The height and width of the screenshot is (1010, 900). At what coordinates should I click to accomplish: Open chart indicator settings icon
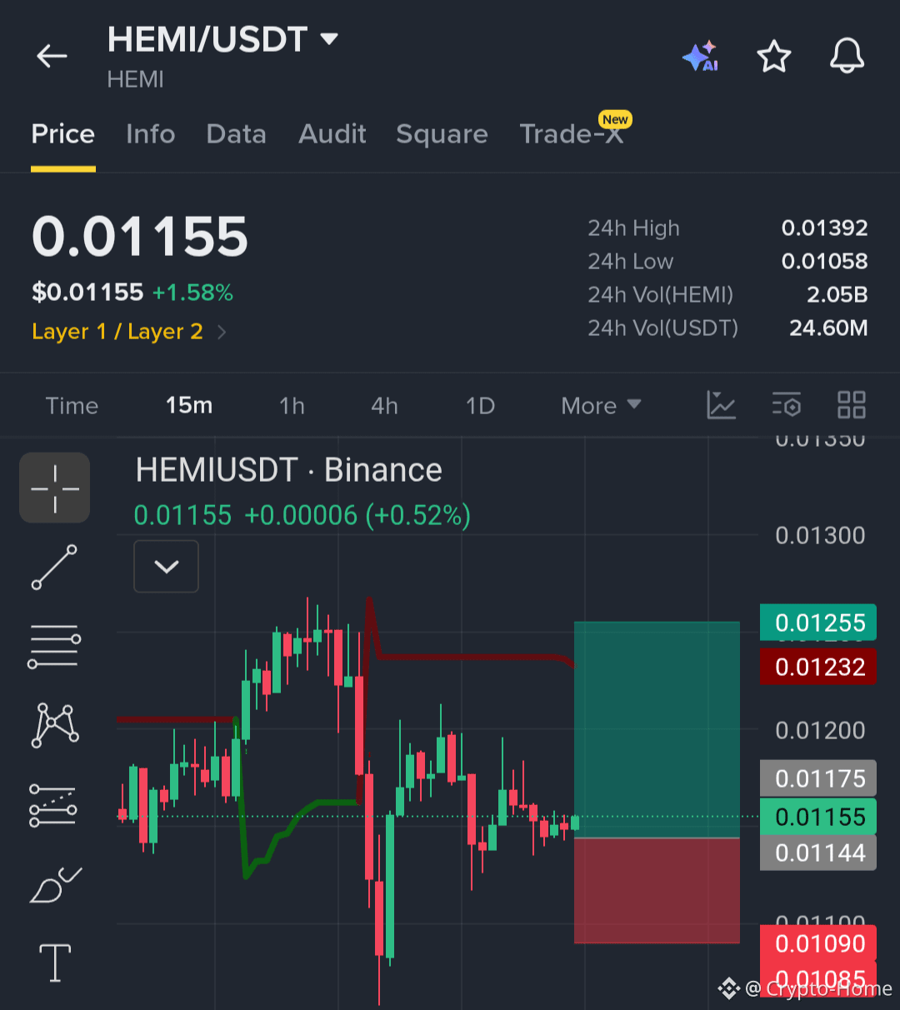(x=786, y=405)
